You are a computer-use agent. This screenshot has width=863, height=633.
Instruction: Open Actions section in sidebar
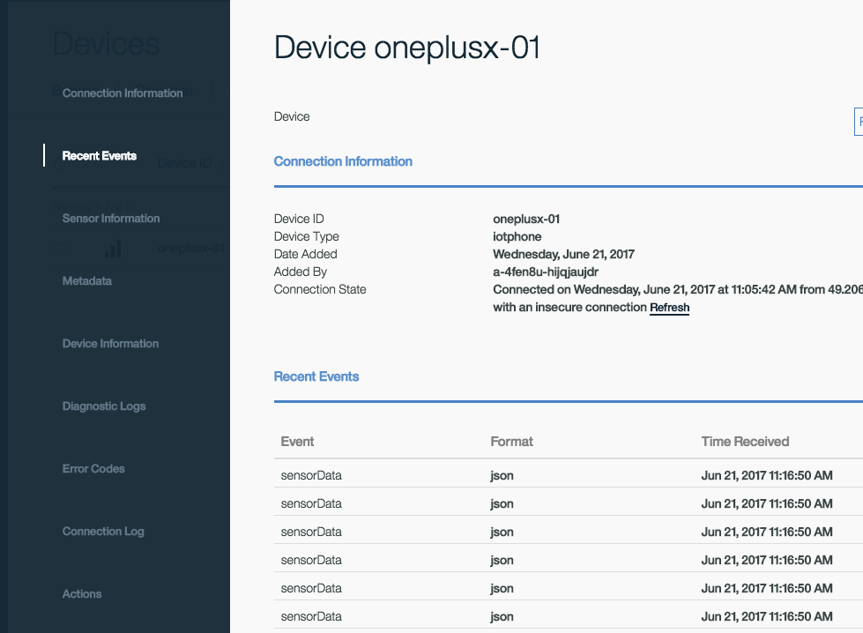pyautogui.click(x=81, y=594)
